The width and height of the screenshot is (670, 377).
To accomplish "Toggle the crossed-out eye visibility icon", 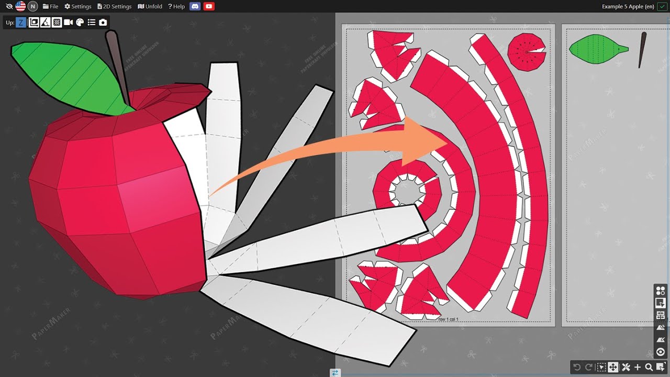I will click(x=8, y=6).
